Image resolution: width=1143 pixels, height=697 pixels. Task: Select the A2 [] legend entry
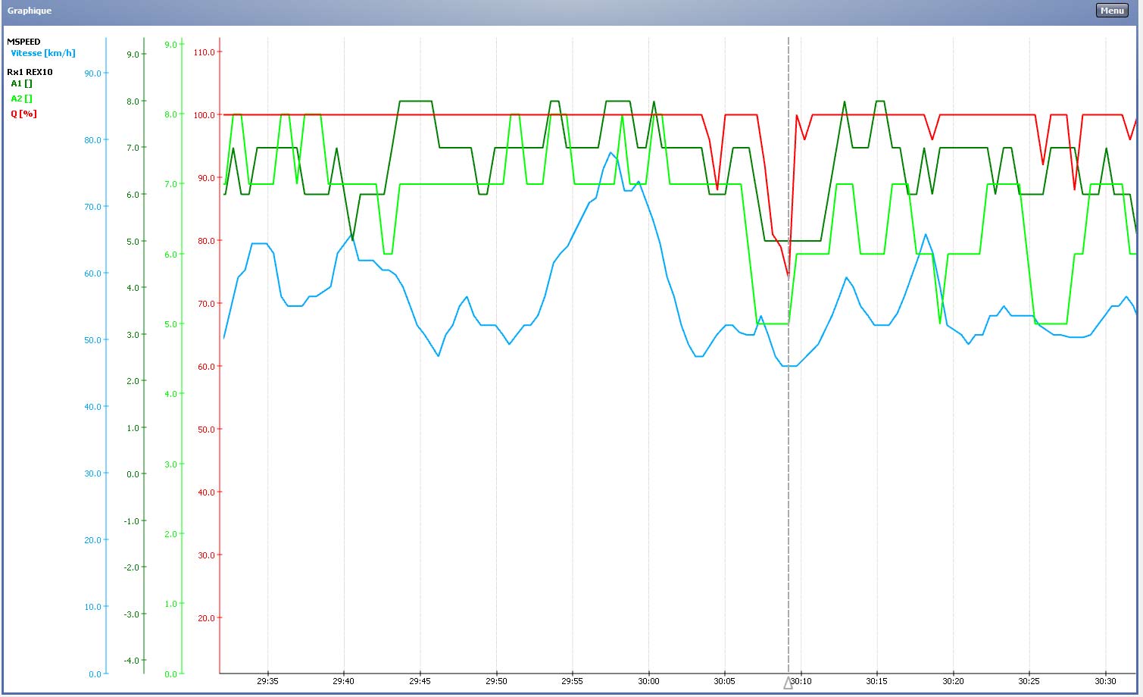coord(21,98)
